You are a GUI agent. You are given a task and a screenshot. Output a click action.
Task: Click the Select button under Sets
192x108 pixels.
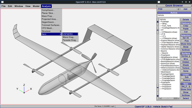pyautogui.click(x=186, y=98)
